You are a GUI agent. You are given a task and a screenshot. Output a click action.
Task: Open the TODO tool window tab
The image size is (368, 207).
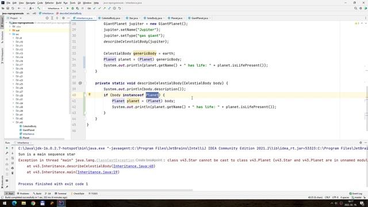pyautogui.click(x=93, y=194)
